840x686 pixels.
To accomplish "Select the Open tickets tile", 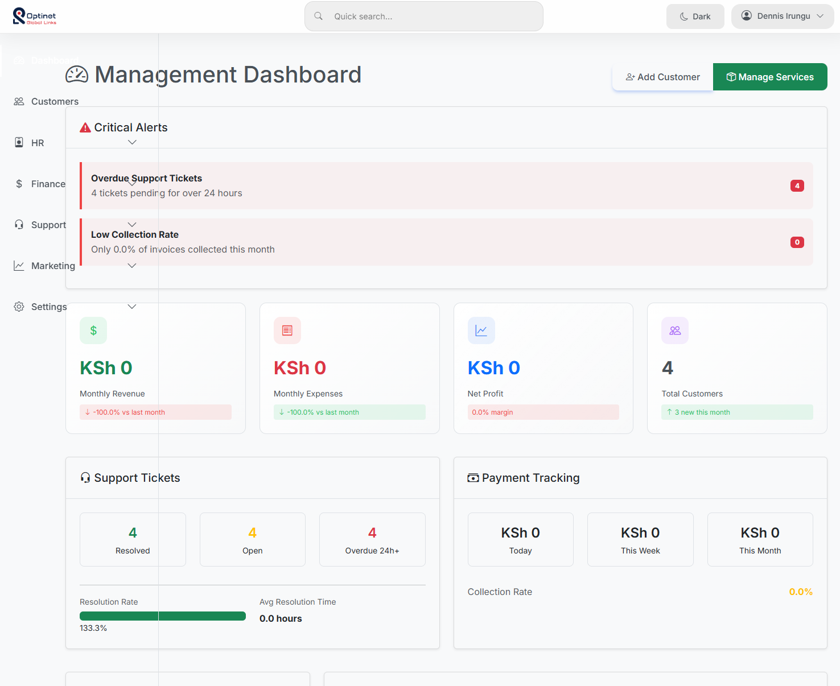I will [253, 539].
